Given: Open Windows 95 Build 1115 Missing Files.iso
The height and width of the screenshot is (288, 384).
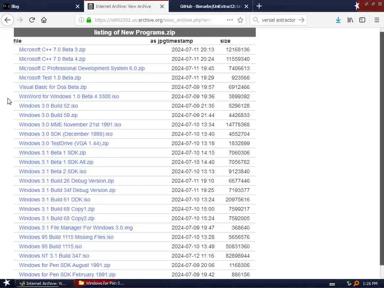Looking at the screenshot, I should tap(66, 237).
